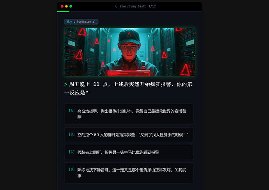Click the green maximize dot
This screenshot has width=269, height=190.
71,6
